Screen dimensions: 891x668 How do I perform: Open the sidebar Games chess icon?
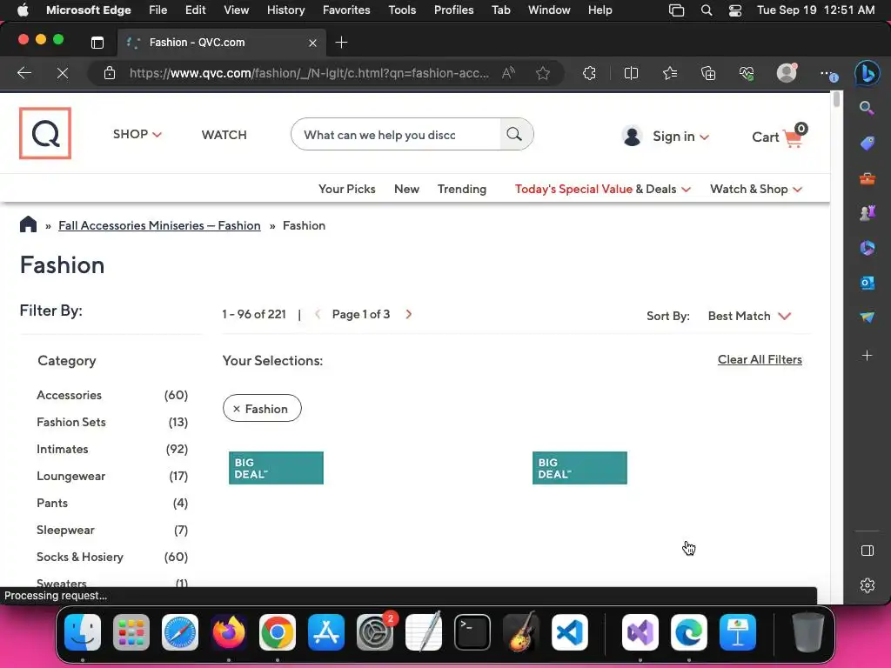(868, 212)
